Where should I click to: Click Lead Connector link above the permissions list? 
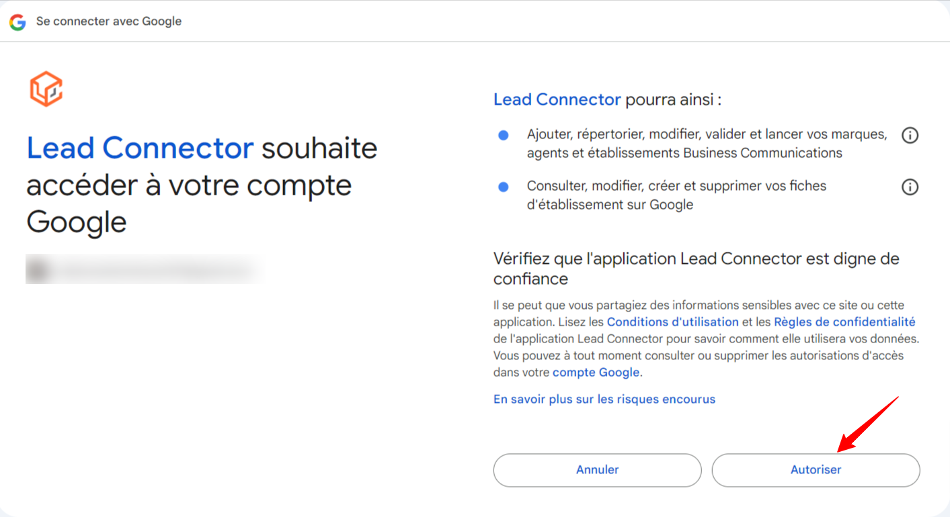(557, 100)
